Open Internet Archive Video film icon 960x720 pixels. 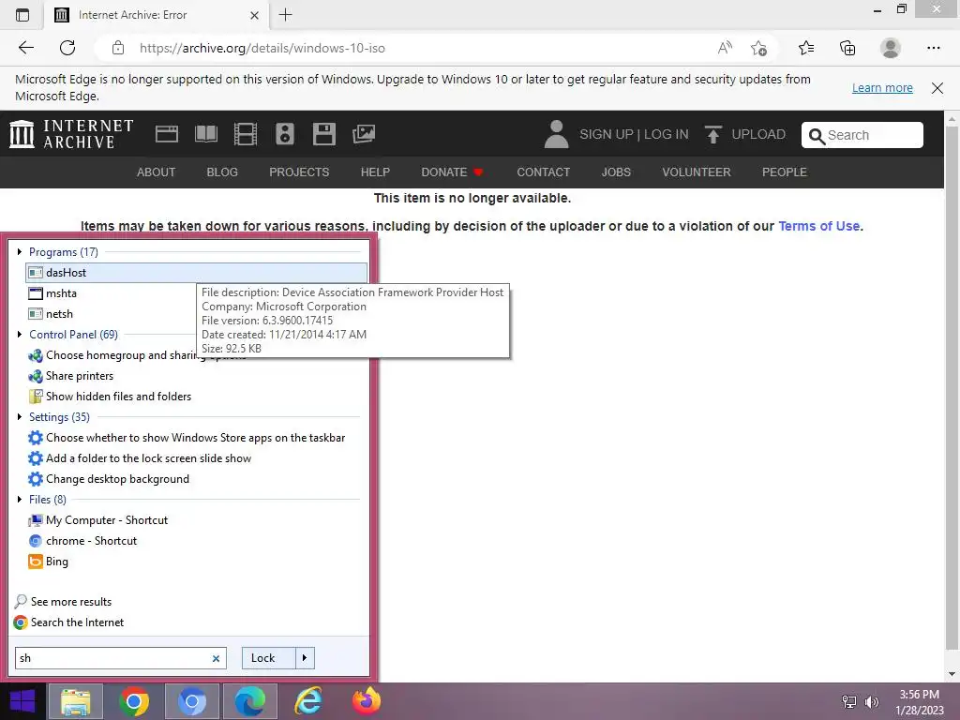(246, 134)
